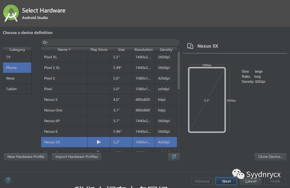Click the Play Store icon in Nexus 5X row
The height and width of the screenshot is (188, 290).
pyautogui.click(x=99, y=142)
